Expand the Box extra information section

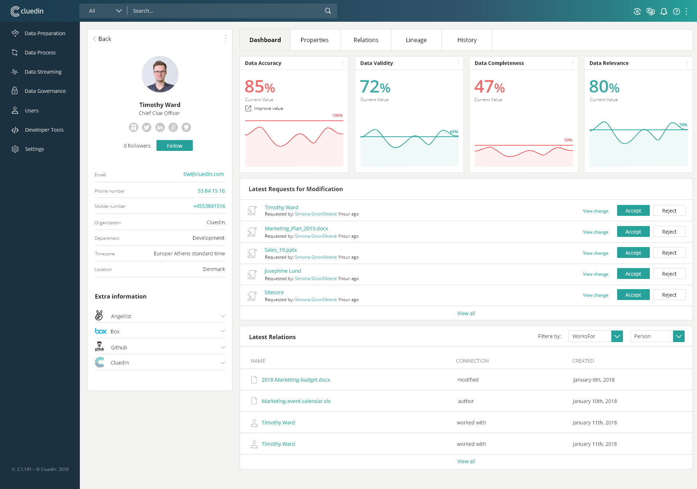[x=223, y=331]
